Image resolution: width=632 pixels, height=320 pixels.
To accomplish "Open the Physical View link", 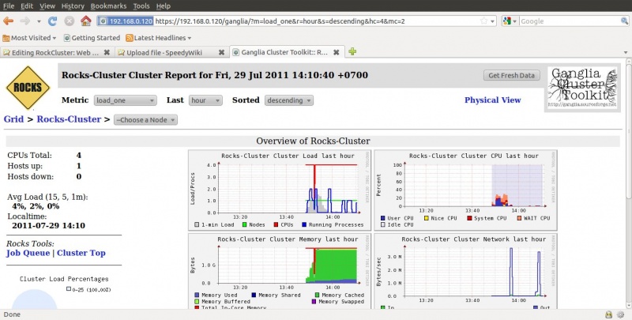I will 492,100.
